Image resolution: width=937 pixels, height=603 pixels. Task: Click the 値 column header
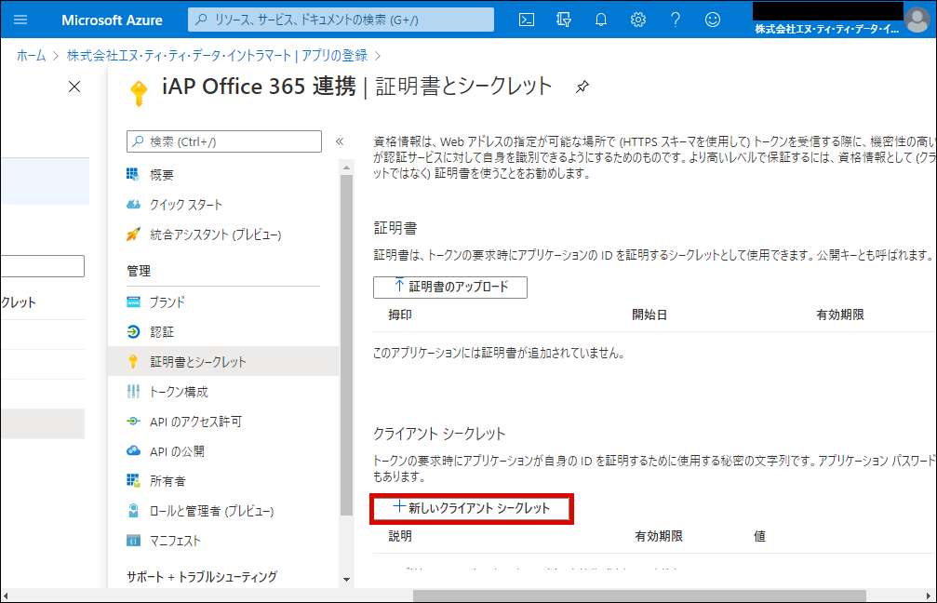coord(759,536)
